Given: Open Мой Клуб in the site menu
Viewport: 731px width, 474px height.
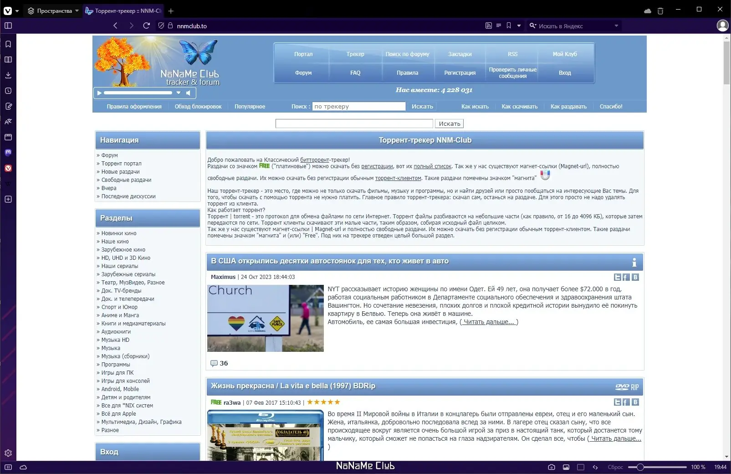Looking at the screenshot, I should (x=565, y=54).
